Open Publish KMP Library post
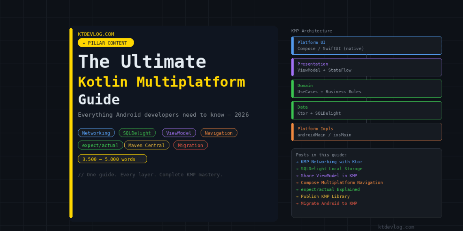The image size is (463, 231). pos(323,197)
